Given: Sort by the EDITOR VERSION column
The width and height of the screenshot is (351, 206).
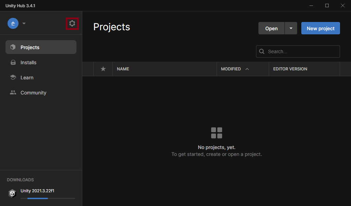Looking at the screenshot, I should (x=290, y=69).
